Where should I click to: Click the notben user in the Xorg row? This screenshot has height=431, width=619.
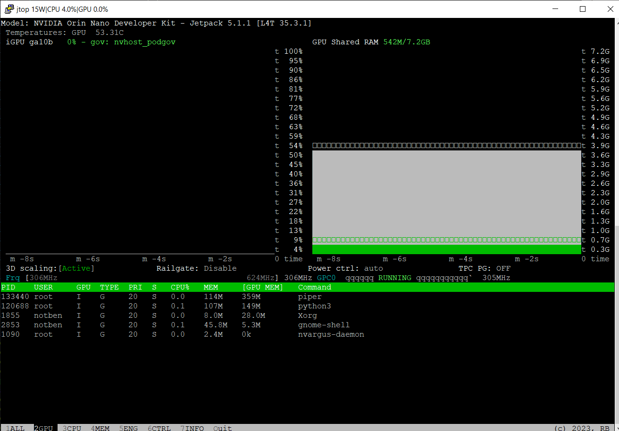click(x=48, y=315)
